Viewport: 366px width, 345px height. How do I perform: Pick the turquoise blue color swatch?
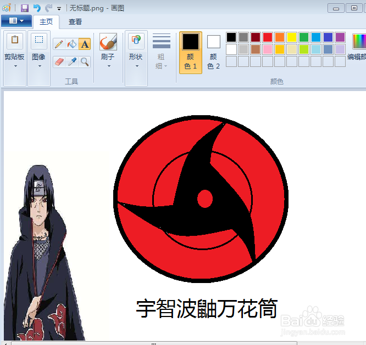(x=316, y=37)
